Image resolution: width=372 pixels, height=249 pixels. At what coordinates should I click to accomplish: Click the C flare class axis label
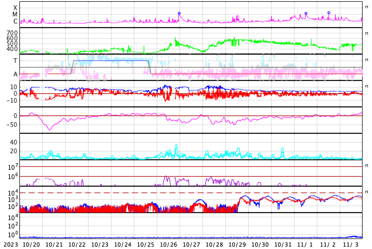coord(15,21)
